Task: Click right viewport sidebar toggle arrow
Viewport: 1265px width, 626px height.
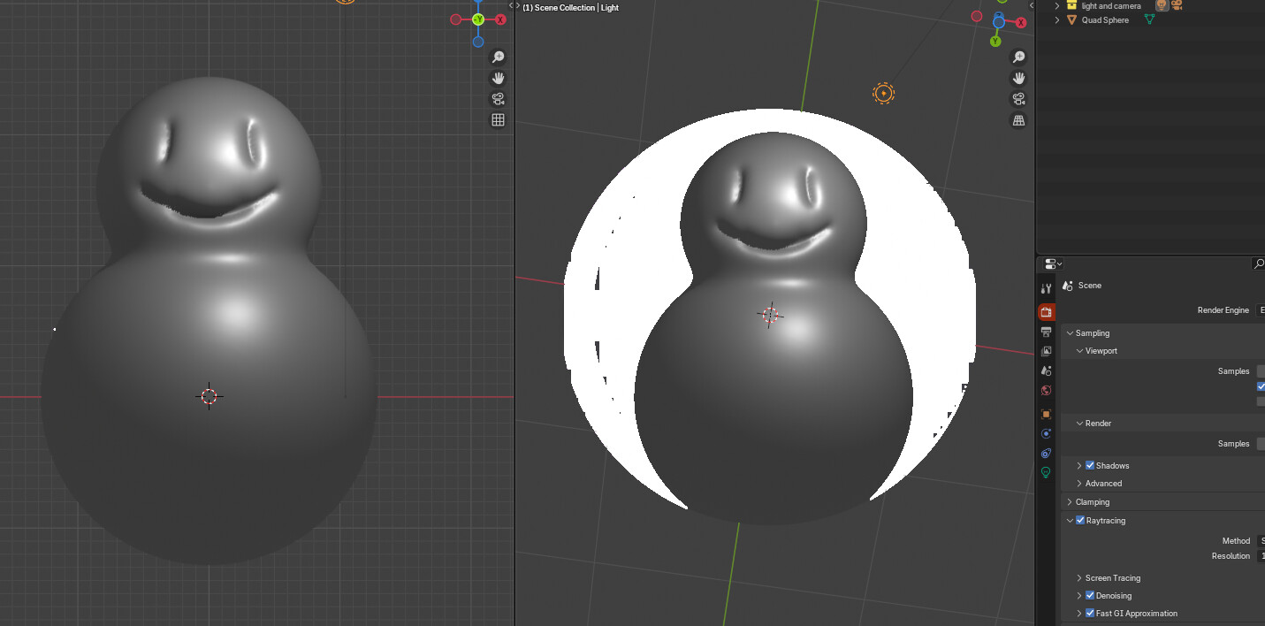Action: 1031,5
